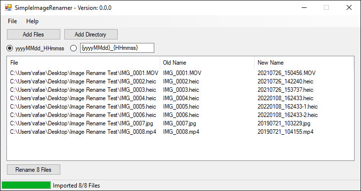Viewport: 361px width, 191px height.
Task: Minimize the SimpleImageRenamer window
Action: coord(304,7)
